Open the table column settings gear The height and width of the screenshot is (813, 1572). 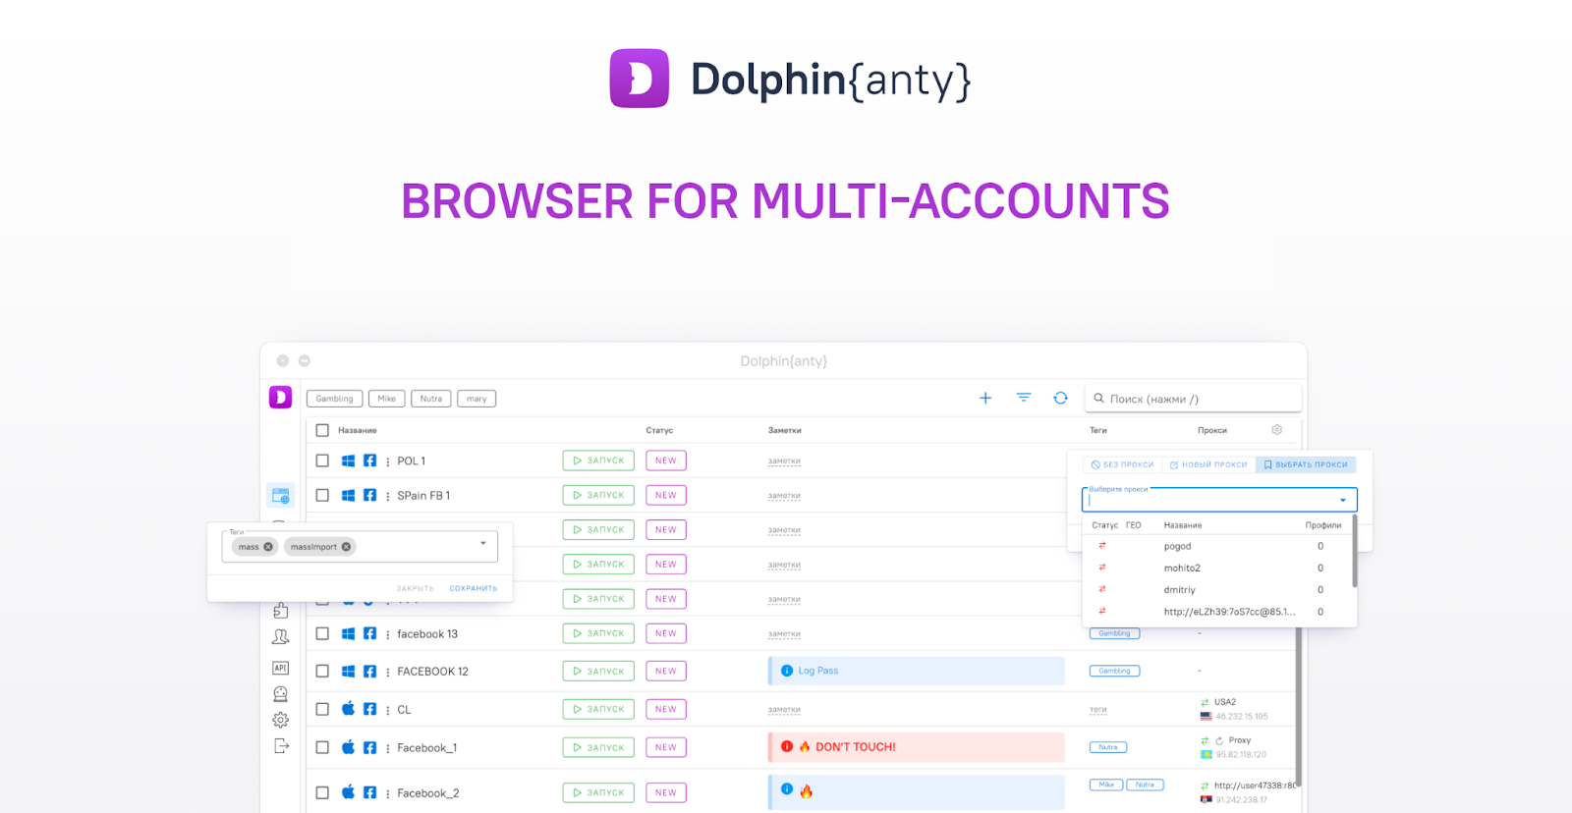(x=1277, y=430)
